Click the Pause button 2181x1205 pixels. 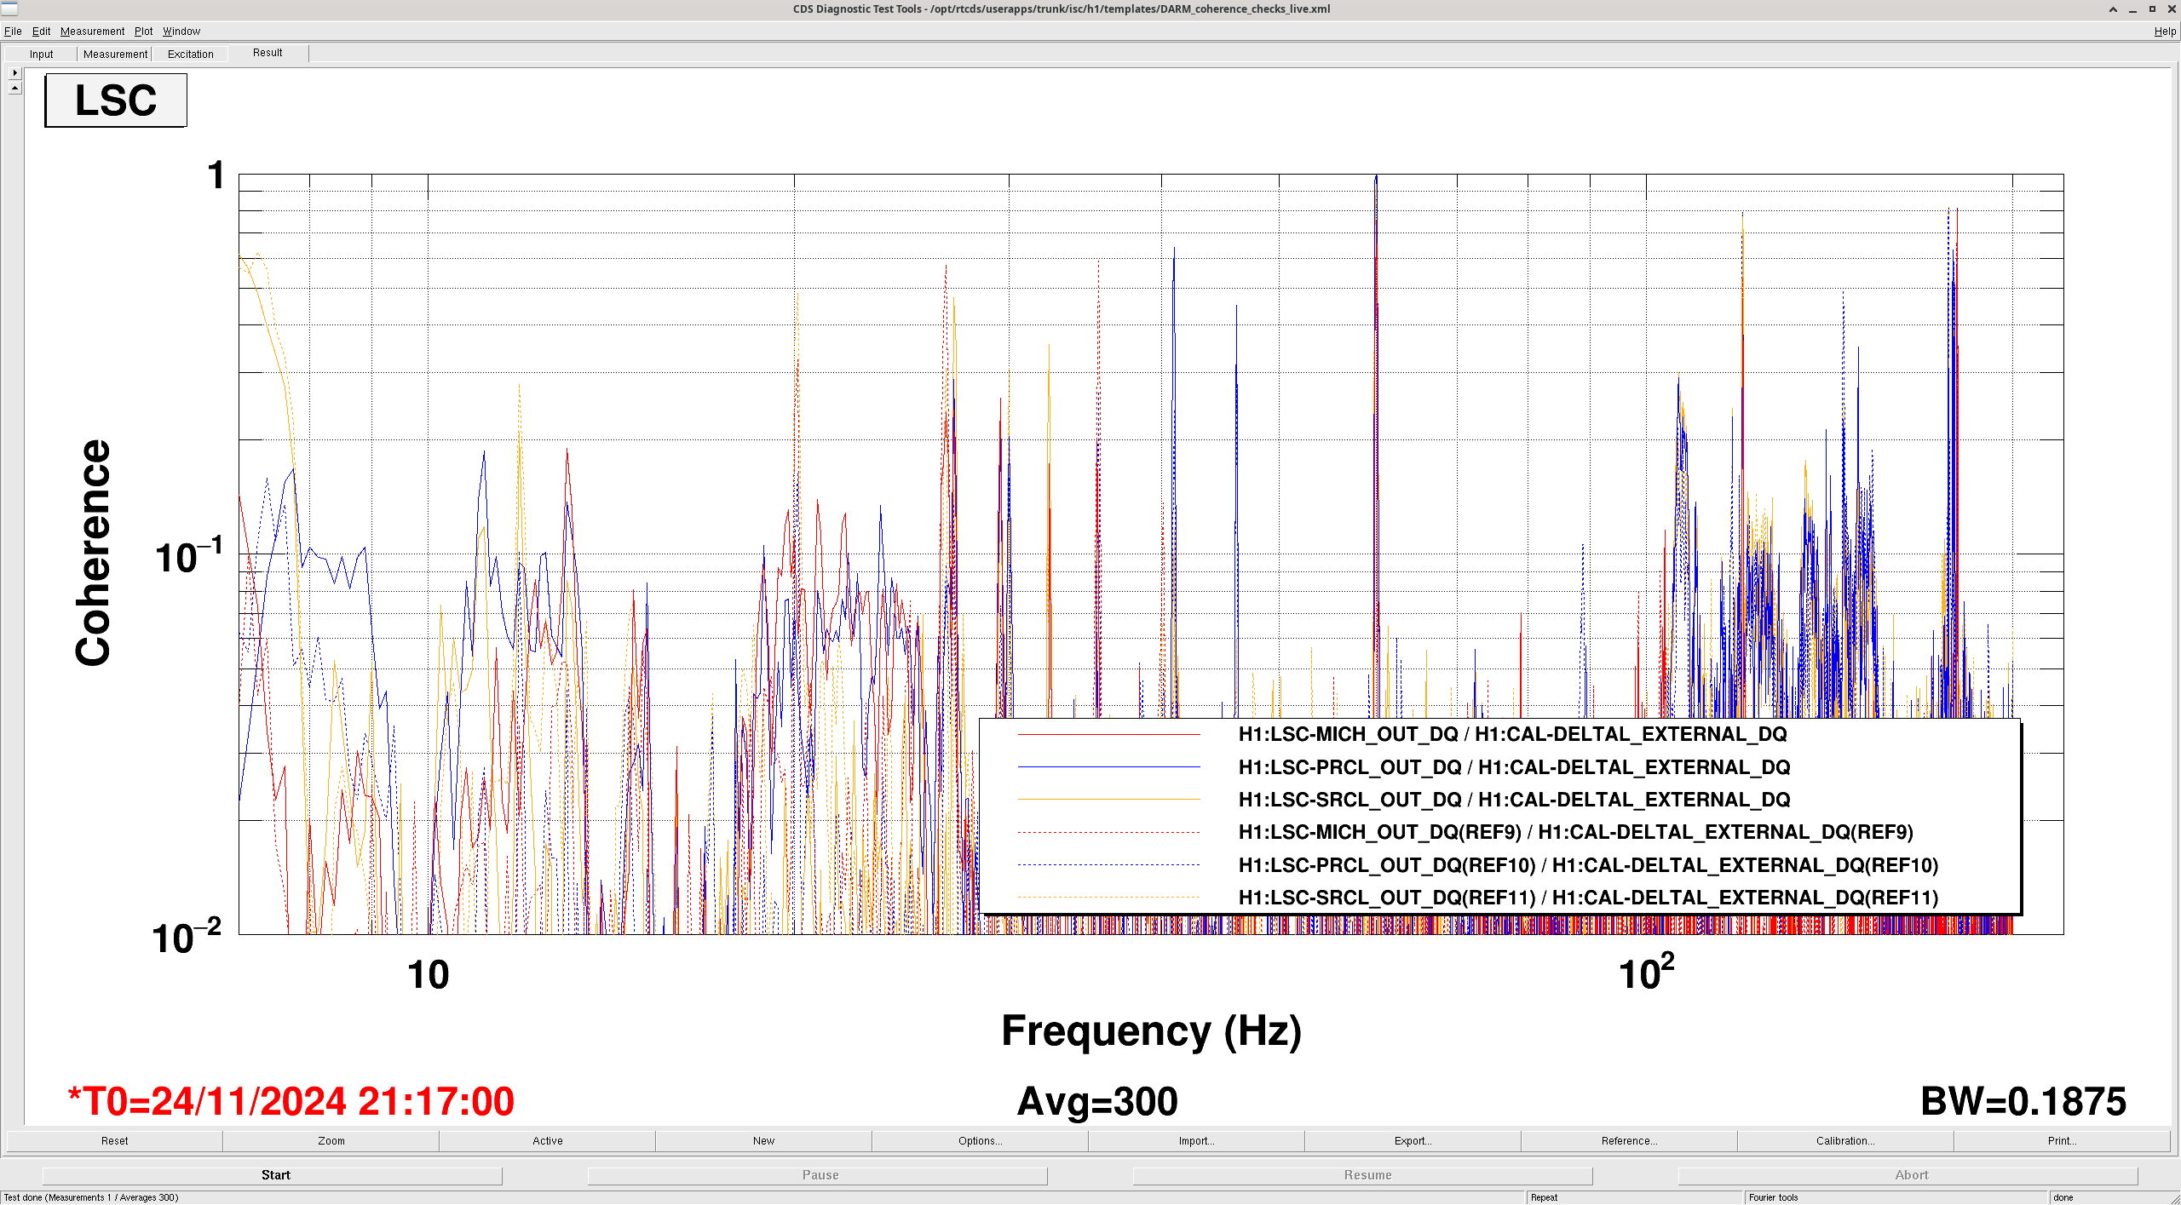(818, 1175)
